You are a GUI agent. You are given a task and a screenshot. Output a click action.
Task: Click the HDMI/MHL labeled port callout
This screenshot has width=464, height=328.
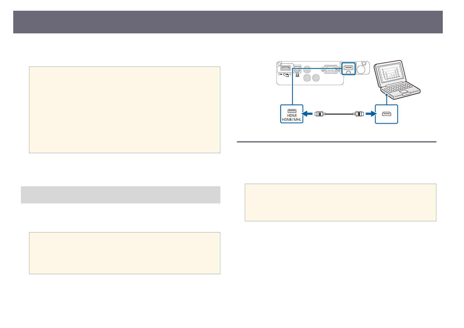pyautogui.click(x=292, y=114)
